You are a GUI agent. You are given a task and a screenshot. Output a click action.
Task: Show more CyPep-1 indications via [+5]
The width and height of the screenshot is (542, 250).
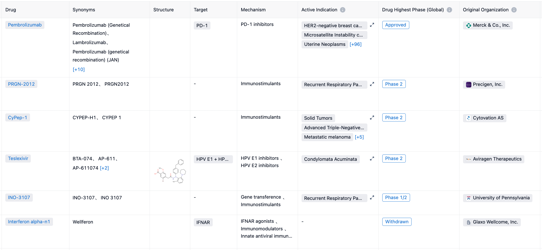359,137
